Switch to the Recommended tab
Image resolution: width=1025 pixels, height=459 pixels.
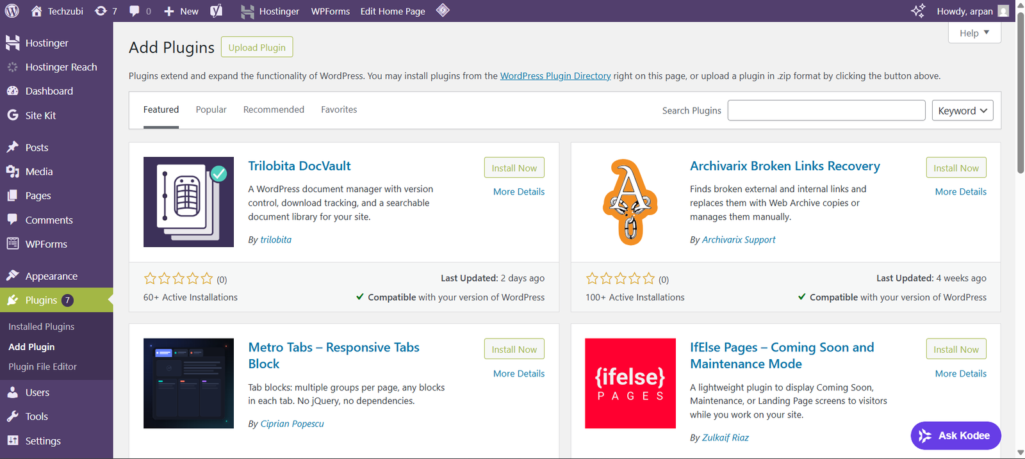coord(274,109)
